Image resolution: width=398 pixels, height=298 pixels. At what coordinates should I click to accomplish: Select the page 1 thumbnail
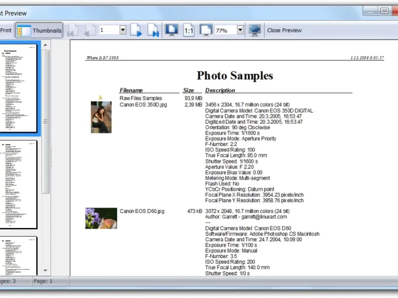(18, 88)
